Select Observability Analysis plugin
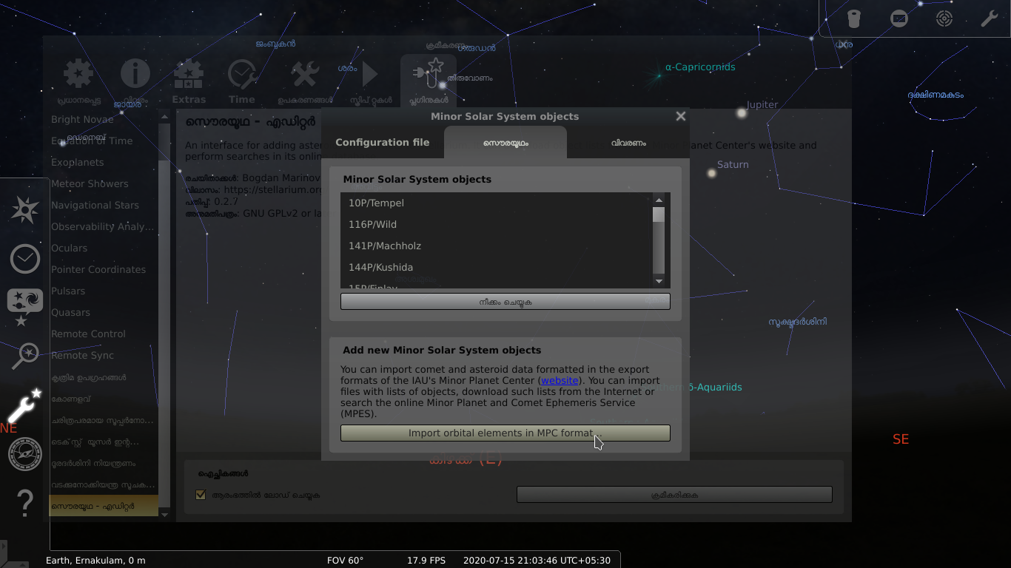This screenshot has height=568, width=1011. tap(102, 226)
